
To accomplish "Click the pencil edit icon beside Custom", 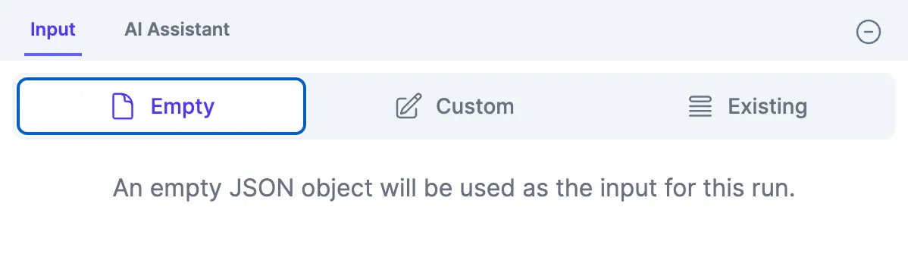I will click(x=409, y=107).
